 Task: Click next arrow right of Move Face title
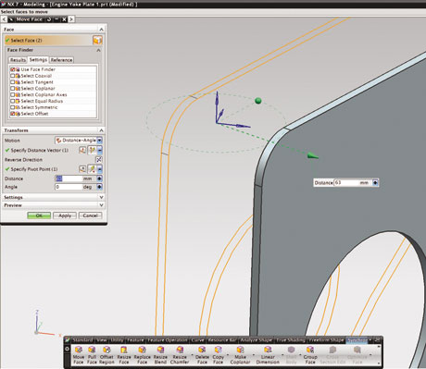click(71, 19)
